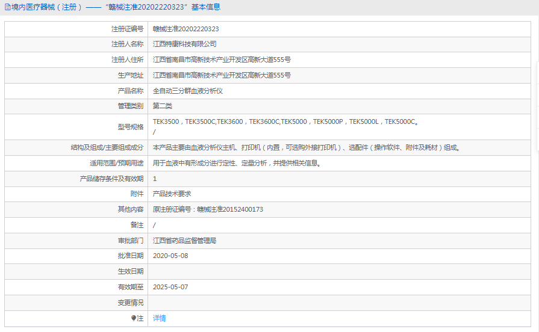The width and height of the screenshot is (539, 332).
Task: Select the intended use text 用于血液中有形成分
Action: (237, 163)
